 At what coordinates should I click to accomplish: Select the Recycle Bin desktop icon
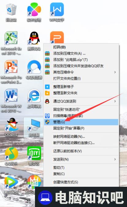(x=11, y=13)
